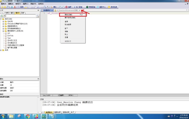Select the 10* script in tree

[x=8, y=33]
